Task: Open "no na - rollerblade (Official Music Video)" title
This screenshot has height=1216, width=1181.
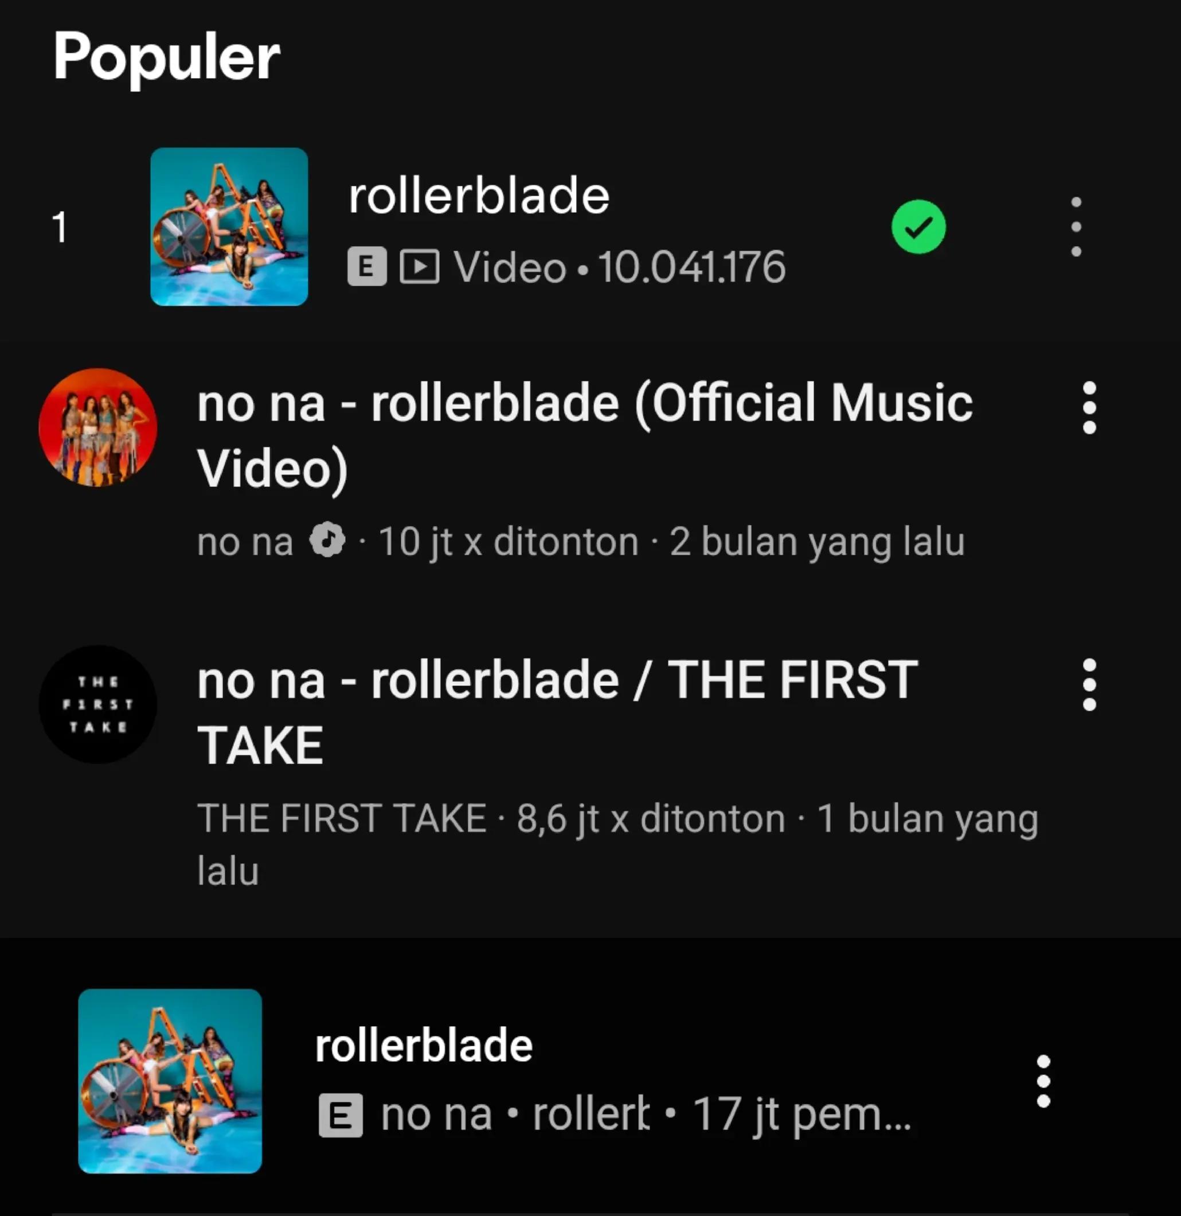Action: click(x=584, y=436)
